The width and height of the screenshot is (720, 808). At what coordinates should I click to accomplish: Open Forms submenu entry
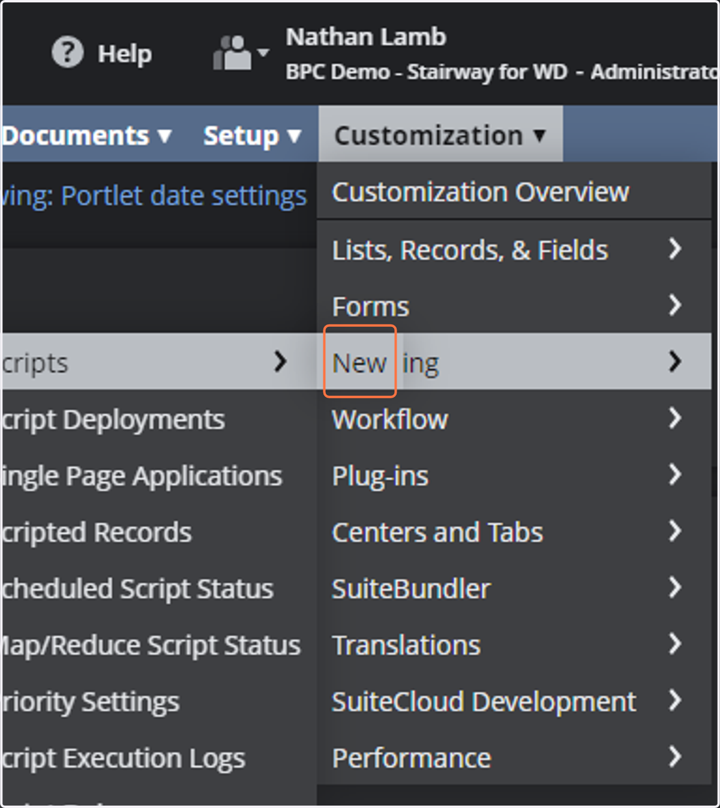(x=514, y=306)
